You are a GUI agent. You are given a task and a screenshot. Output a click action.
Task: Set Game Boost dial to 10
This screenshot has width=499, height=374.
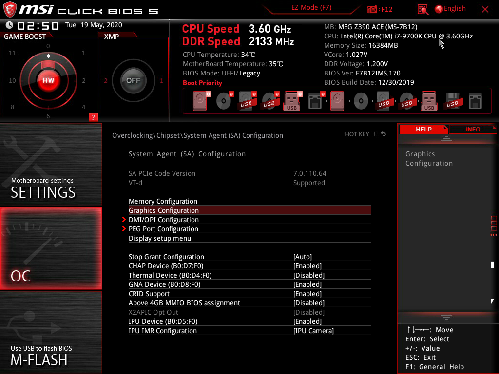tap(12, 80)
